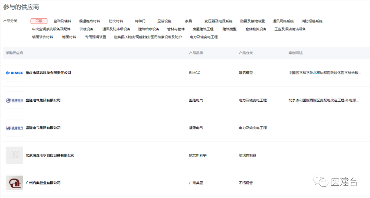The width and height of the screenshot is (370, 198).
Task: Select the 电力及输变电工程 category
Action: (x=204, y=37)
